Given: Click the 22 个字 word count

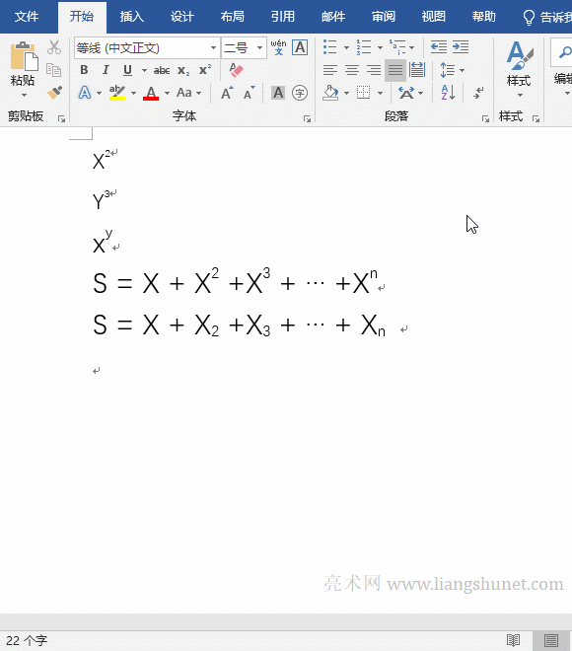Looking at the screenshot, I should point(27,640).
